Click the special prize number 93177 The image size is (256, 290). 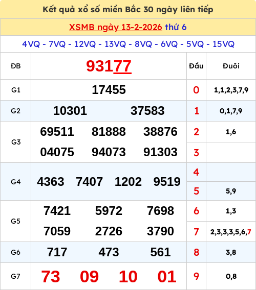point(109,66)
